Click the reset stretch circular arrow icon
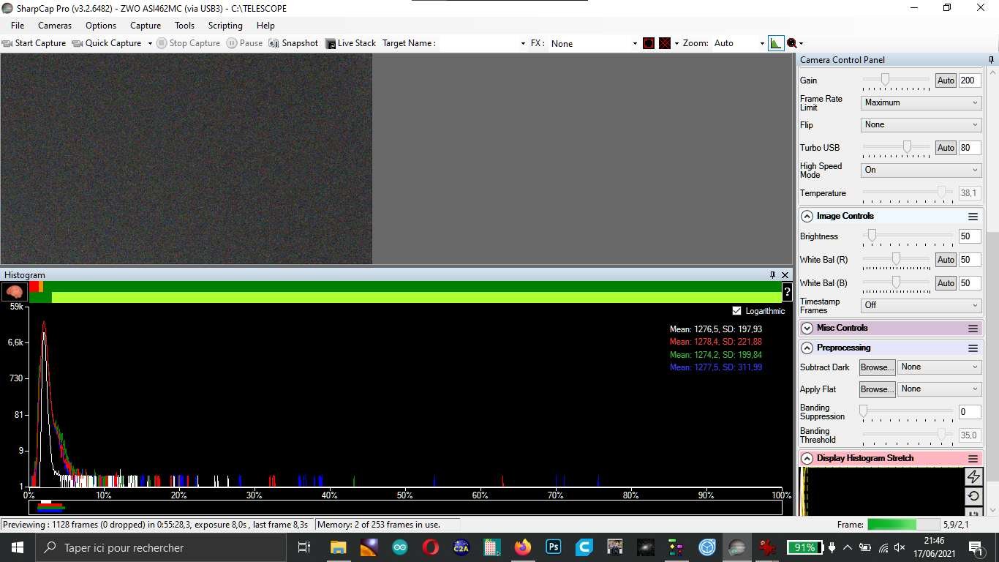The width and height of the screenshot is (999, 562). coord(973,495)
